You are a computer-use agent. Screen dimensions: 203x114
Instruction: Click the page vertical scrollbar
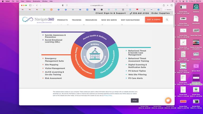[174, 21]
